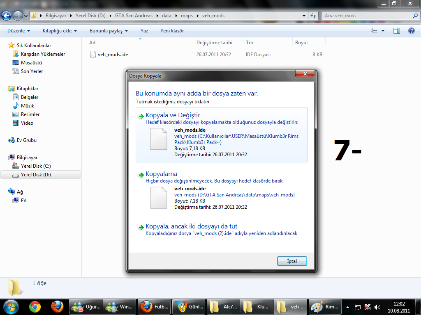The image size is (421, 315).
Task: Switch to the 'Futb...' Firefox window
Action: pyautogui.click(x=155, y=307)
